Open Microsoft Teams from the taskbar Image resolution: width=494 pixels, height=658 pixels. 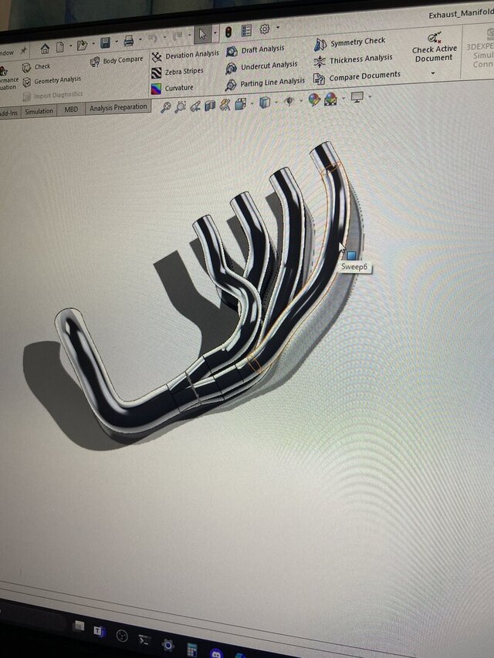click(100, 631)
